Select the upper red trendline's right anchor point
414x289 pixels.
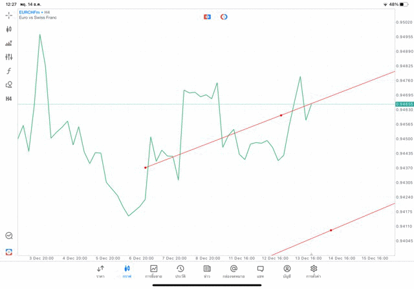[x=281, y=116]
